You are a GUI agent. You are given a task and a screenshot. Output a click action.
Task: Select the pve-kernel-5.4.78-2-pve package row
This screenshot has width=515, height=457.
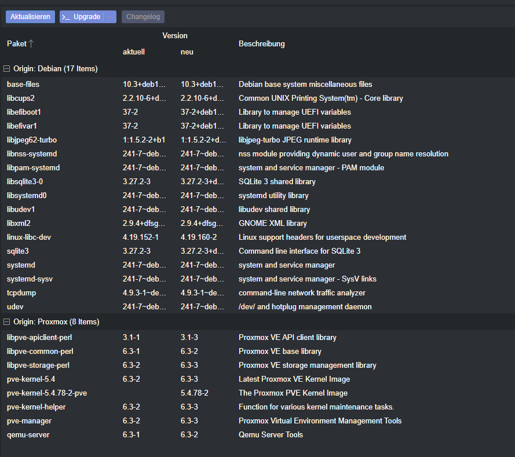point(257,393)
